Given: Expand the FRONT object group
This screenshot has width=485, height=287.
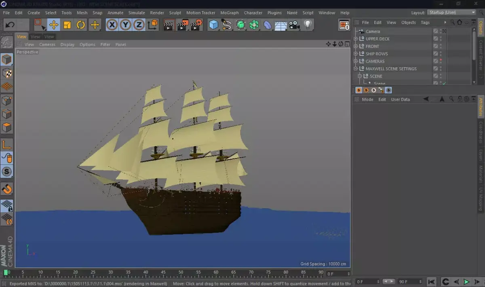Looking at the screenshot, I should click(x=356, y=46).
